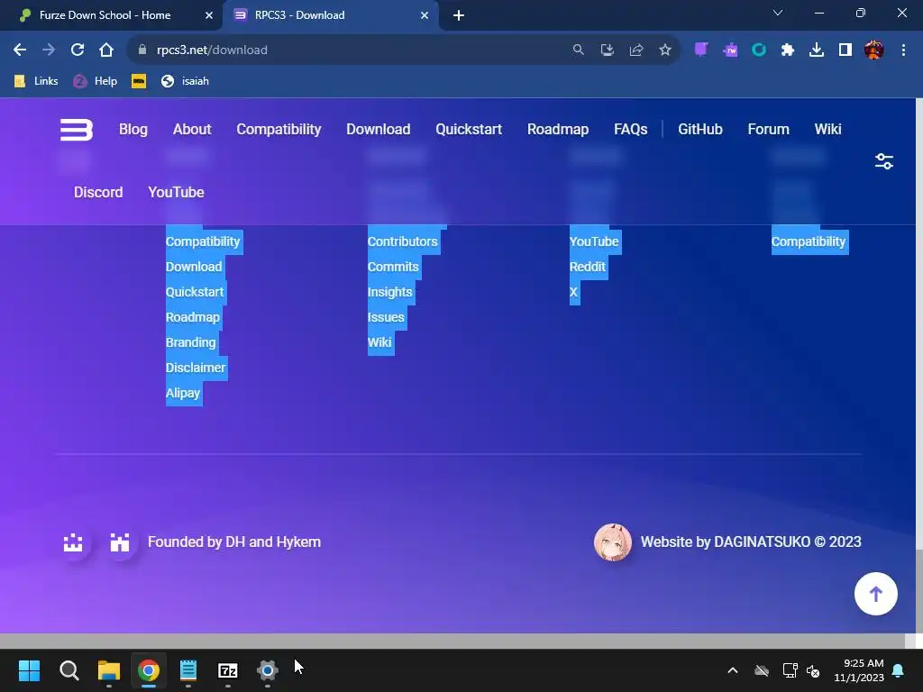Open Chrome downloads tray icon
This screenshot has height=692, width=923.
tap(817, 50)
